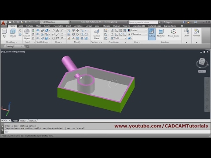Open the World UCS dropdown
211x158 pixels.
(x=118, y=38)
